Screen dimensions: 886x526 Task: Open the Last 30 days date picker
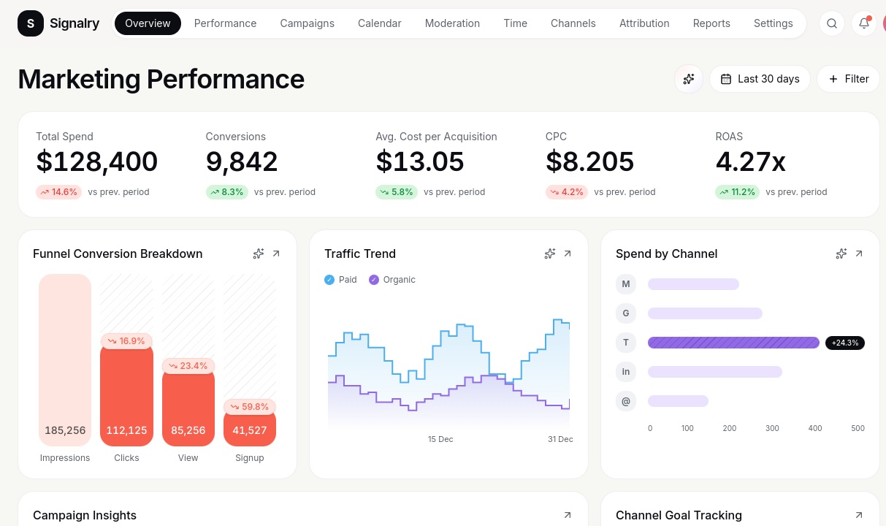tap(760, 79)
